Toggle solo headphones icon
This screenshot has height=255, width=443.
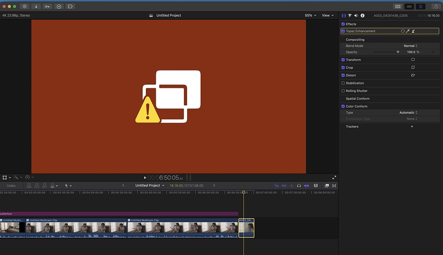299,185
